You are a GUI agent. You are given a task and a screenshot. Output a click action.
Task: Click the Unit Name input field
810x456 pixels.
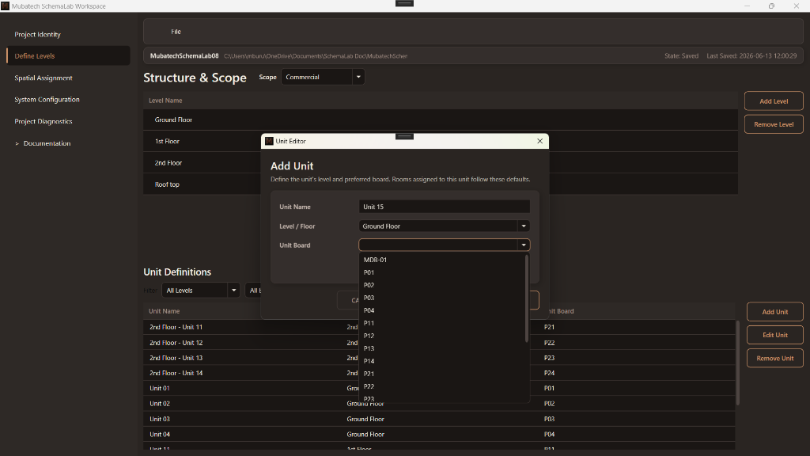click(x=445, y=207)
